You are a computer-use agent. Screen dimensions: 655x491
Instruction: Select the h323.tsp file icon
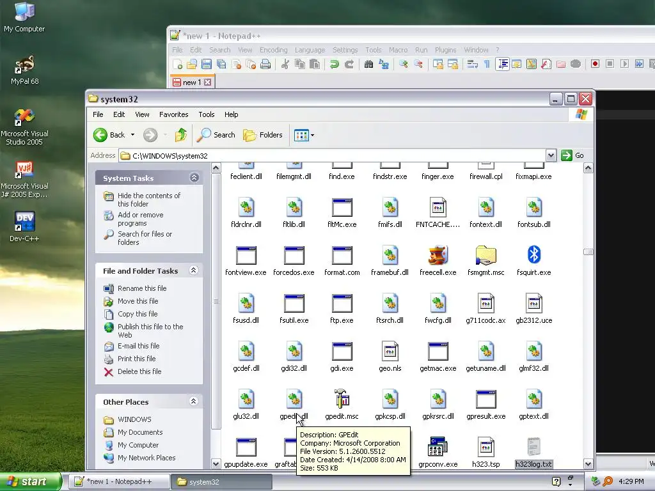point(486,447)
